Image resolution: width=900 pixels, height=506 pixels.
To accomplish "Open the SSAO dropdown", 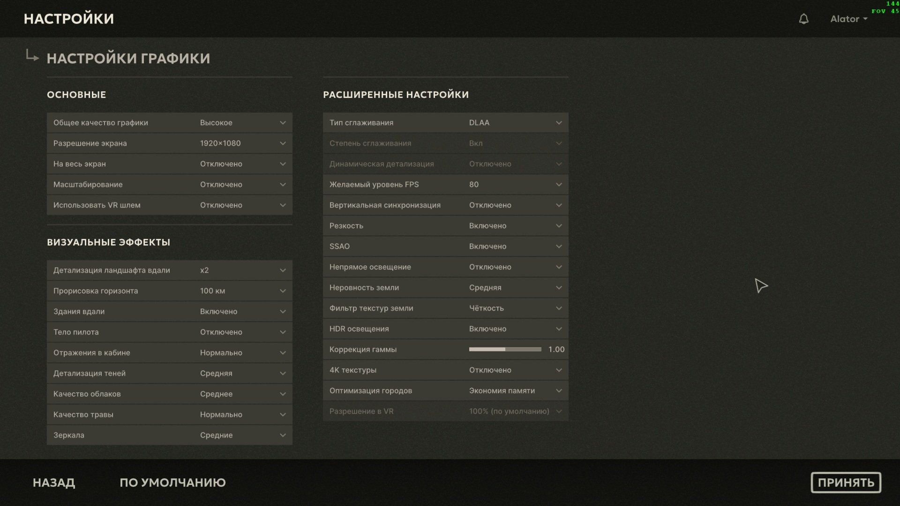I will coord(446,246).
